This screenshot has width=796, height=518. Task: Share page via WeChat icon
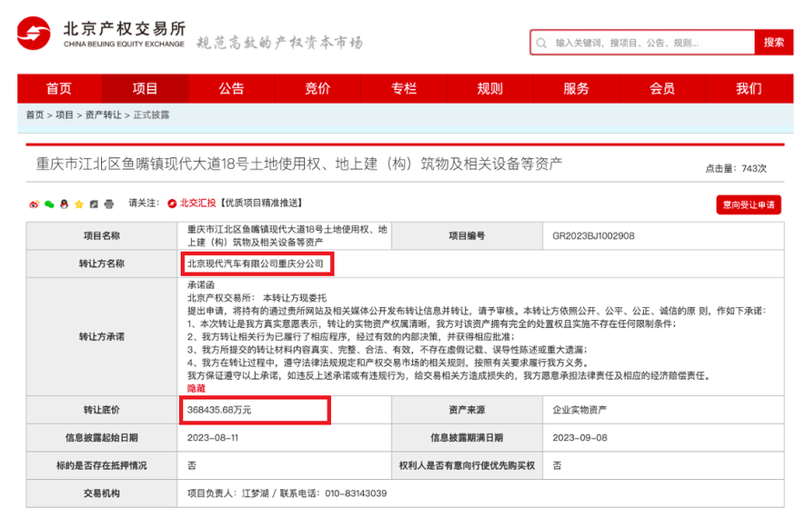(49, 204)
